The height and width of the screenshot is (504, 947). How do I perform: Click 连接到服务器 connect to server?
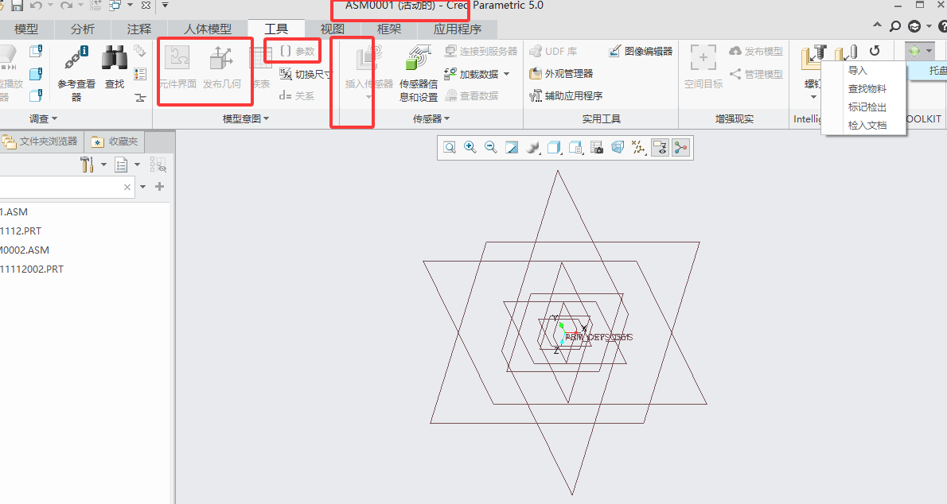(481, 52)
